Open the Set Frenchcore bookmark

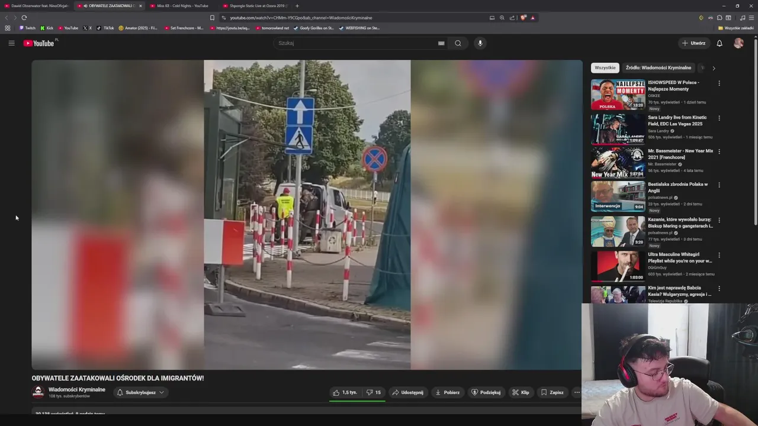tap(184, 28)
